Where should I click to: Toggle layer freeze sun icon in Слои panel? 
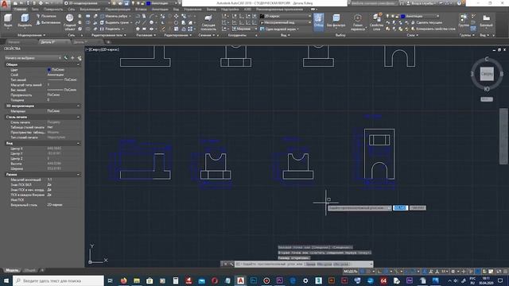click(x=392, y=16)
